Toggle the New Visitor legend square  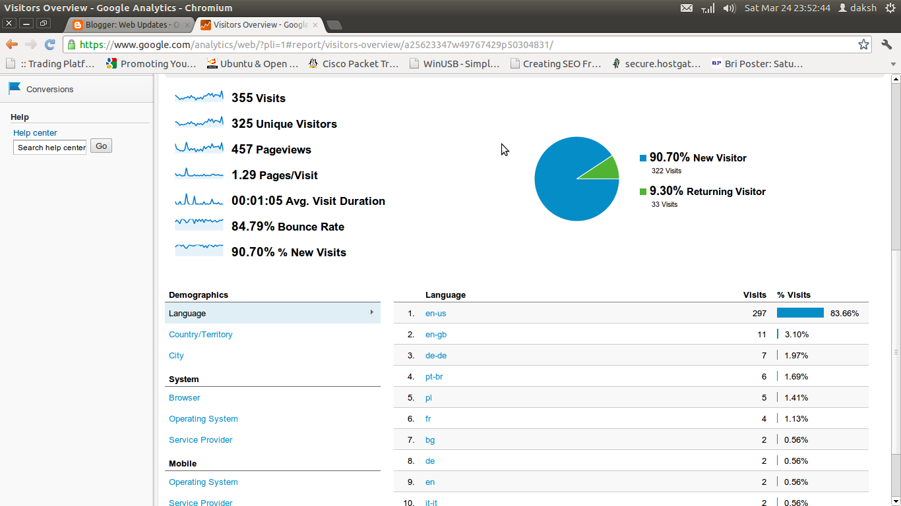(642, 157)
